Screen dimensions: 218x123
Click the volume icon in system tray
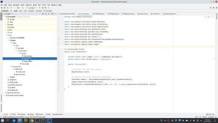[183, 121]
